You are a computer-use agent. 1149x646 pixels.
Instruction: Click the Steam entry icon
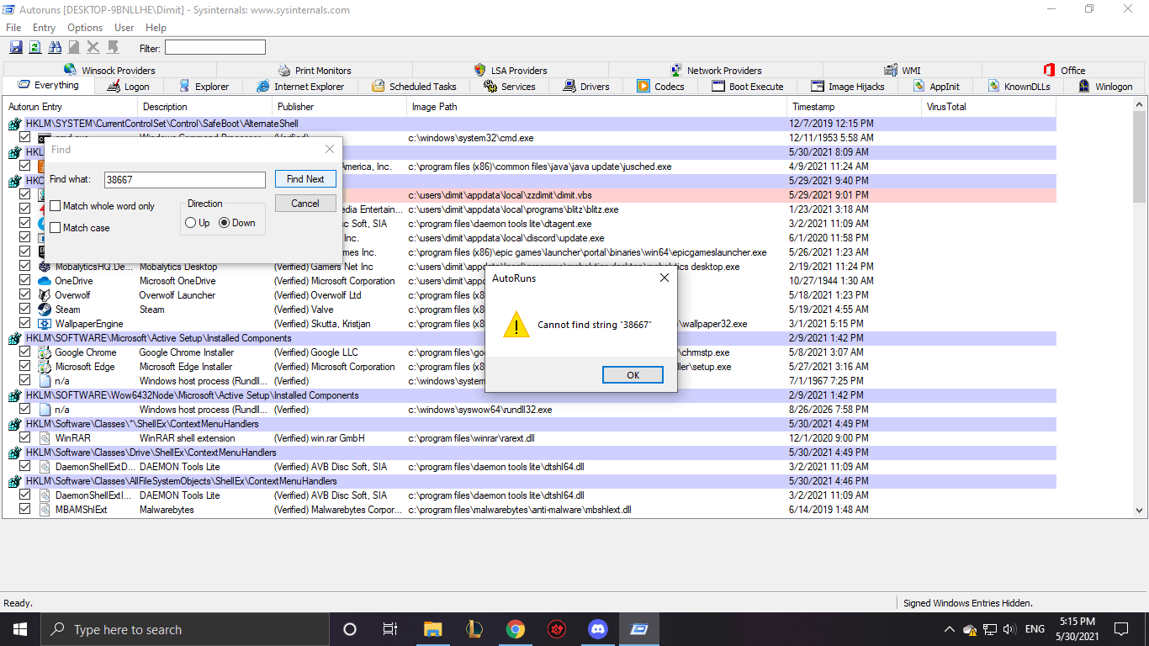[x=45, y=310]
